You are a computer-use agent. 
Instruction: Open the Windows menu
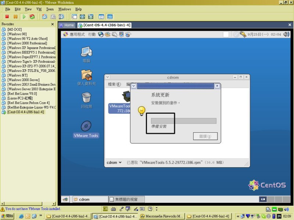[x=65, y=9]
